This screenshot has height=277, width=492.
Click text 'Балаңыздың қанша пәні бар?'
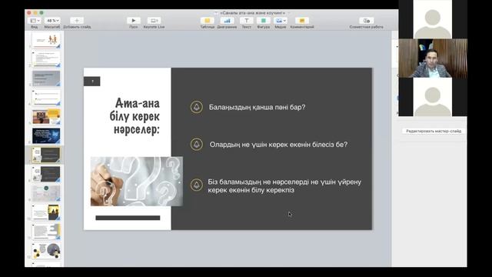pos(257,108)
